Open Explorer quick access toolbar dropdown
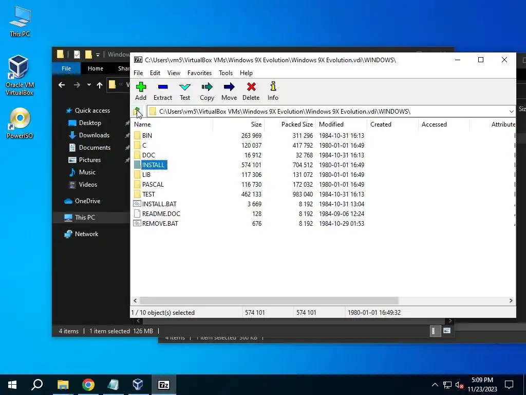 pyautogui.click(x=98, y=55)
